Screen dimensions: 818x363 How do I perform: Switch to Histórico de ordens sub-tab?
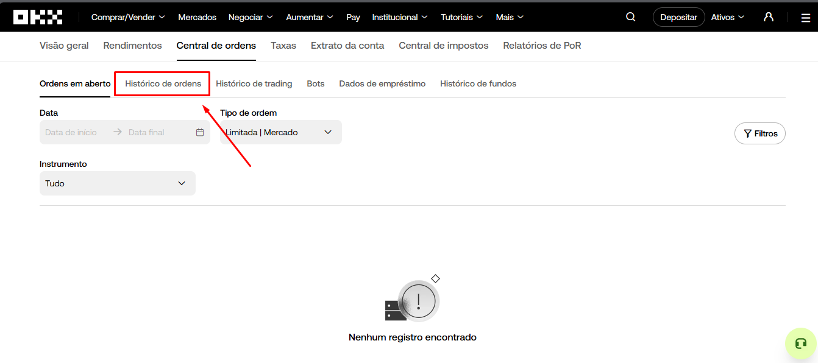[x=163, y=83]
